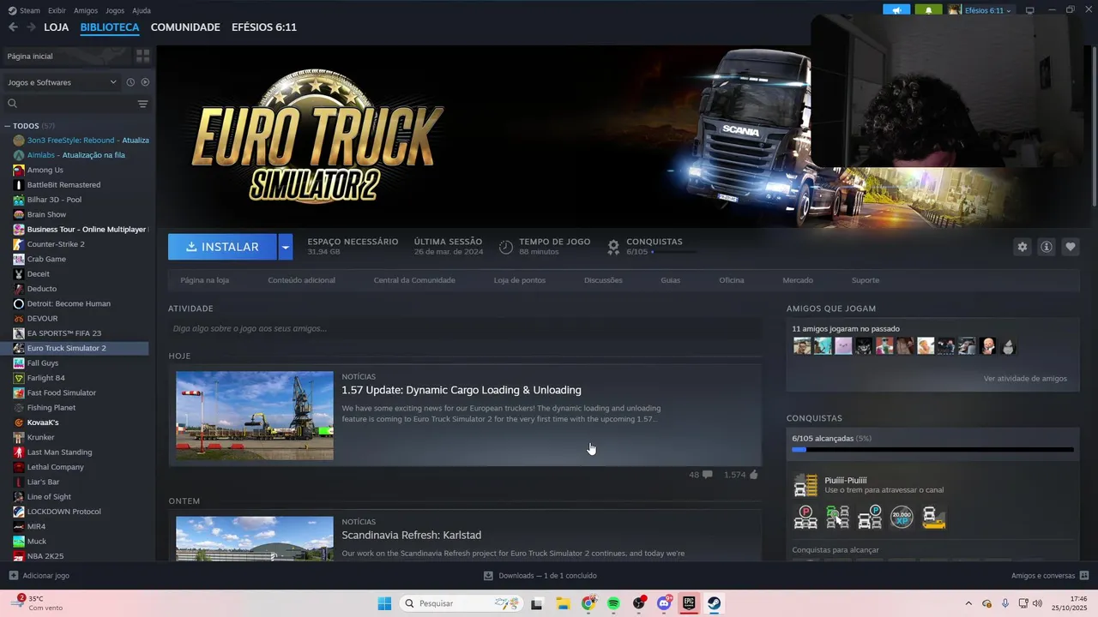Open Epic Games Launcher from taskbar

point(688,603)
